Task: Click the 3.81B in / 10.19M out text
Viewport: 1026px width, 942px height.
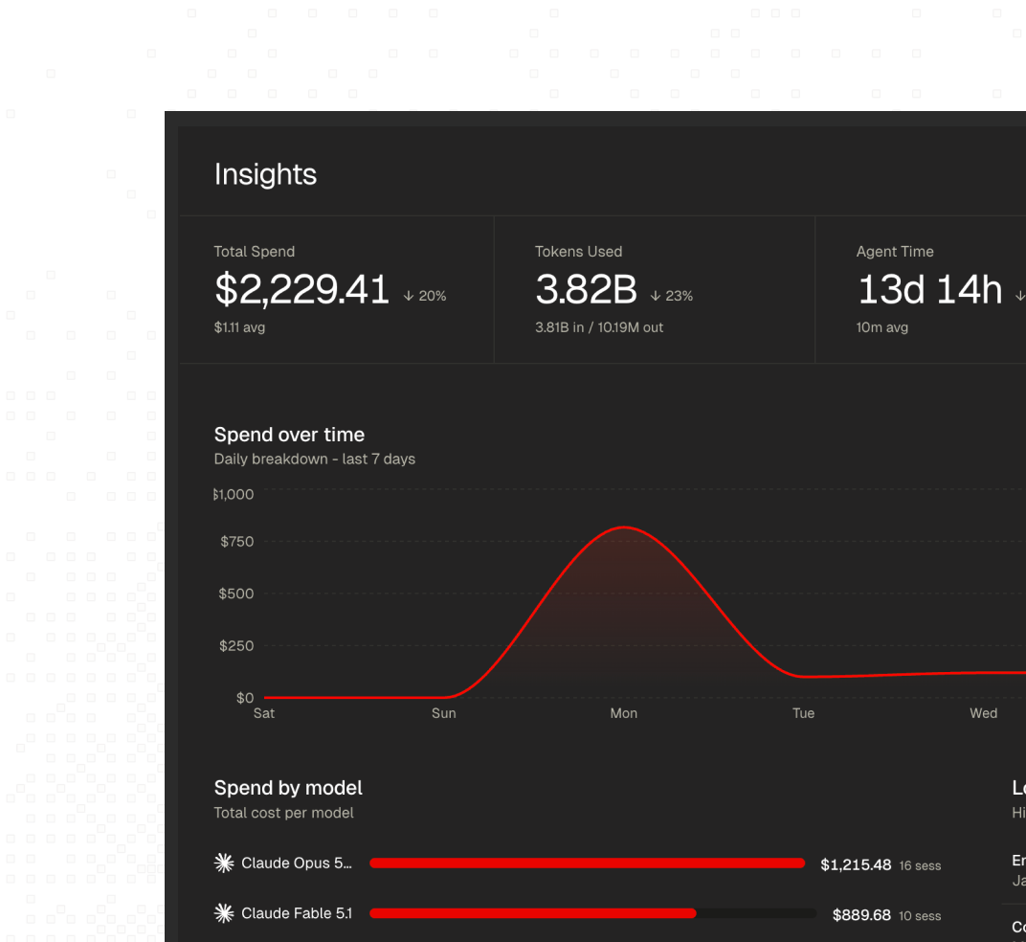Action: 599,327
